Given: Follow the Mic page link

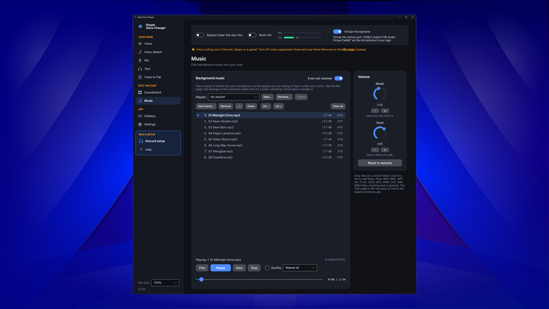Looking at the screenshot, I should tap(349, 49).
